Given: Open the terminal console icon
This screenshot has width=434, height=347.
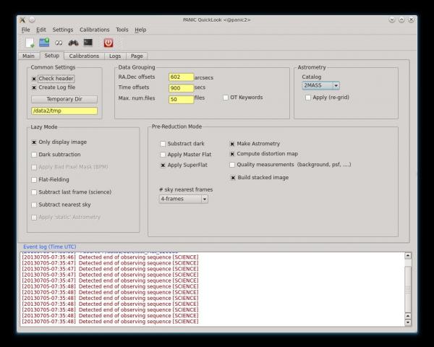Looking at the screenshot, I should click(x=88, y=43).
